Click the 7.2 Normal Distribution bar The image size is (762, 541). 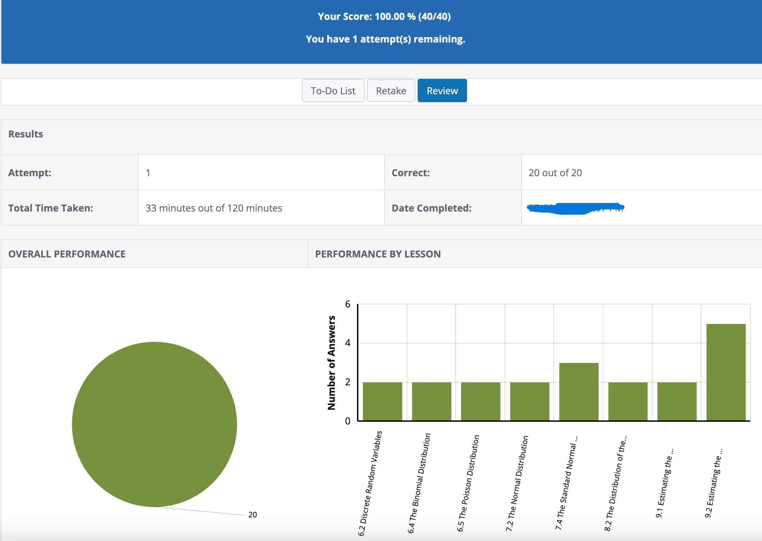(x=530, y=401)
